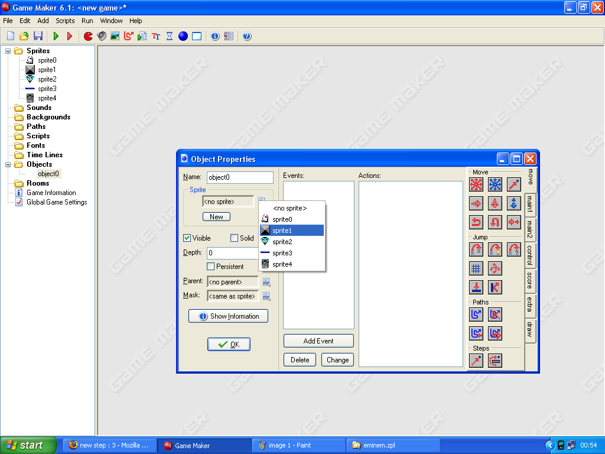Select Reverse horizontal direction action
The height and width of the screenshot is (454, 605).
click(x=476, y=222)
